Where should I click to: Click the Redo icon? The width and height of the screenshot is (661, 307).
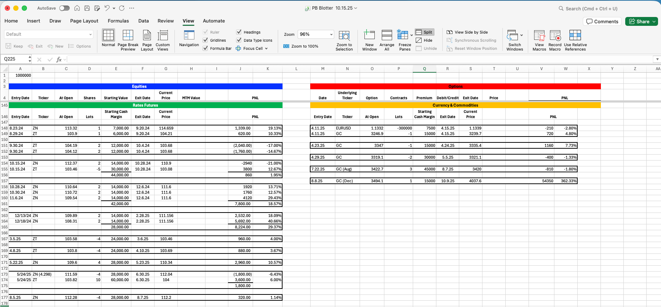click(122, 8)
